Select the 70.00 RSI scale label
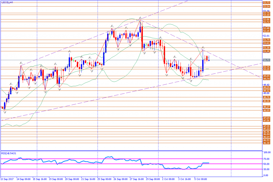Screen dimensions: 273x182 267,159
